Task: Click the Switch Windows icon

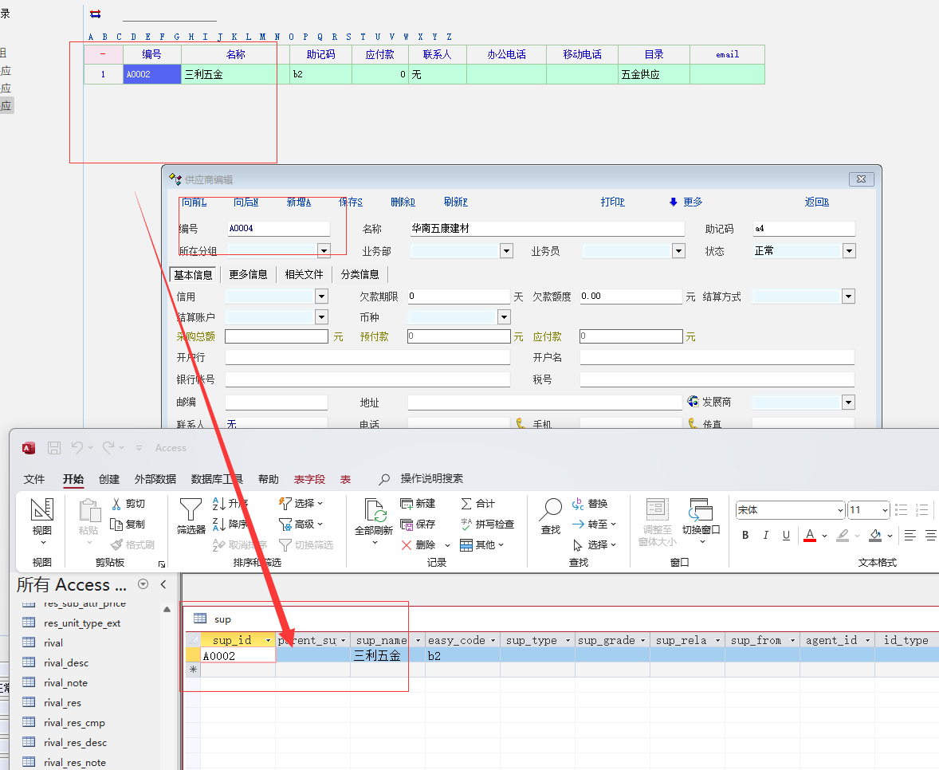Action: (701, 510)
